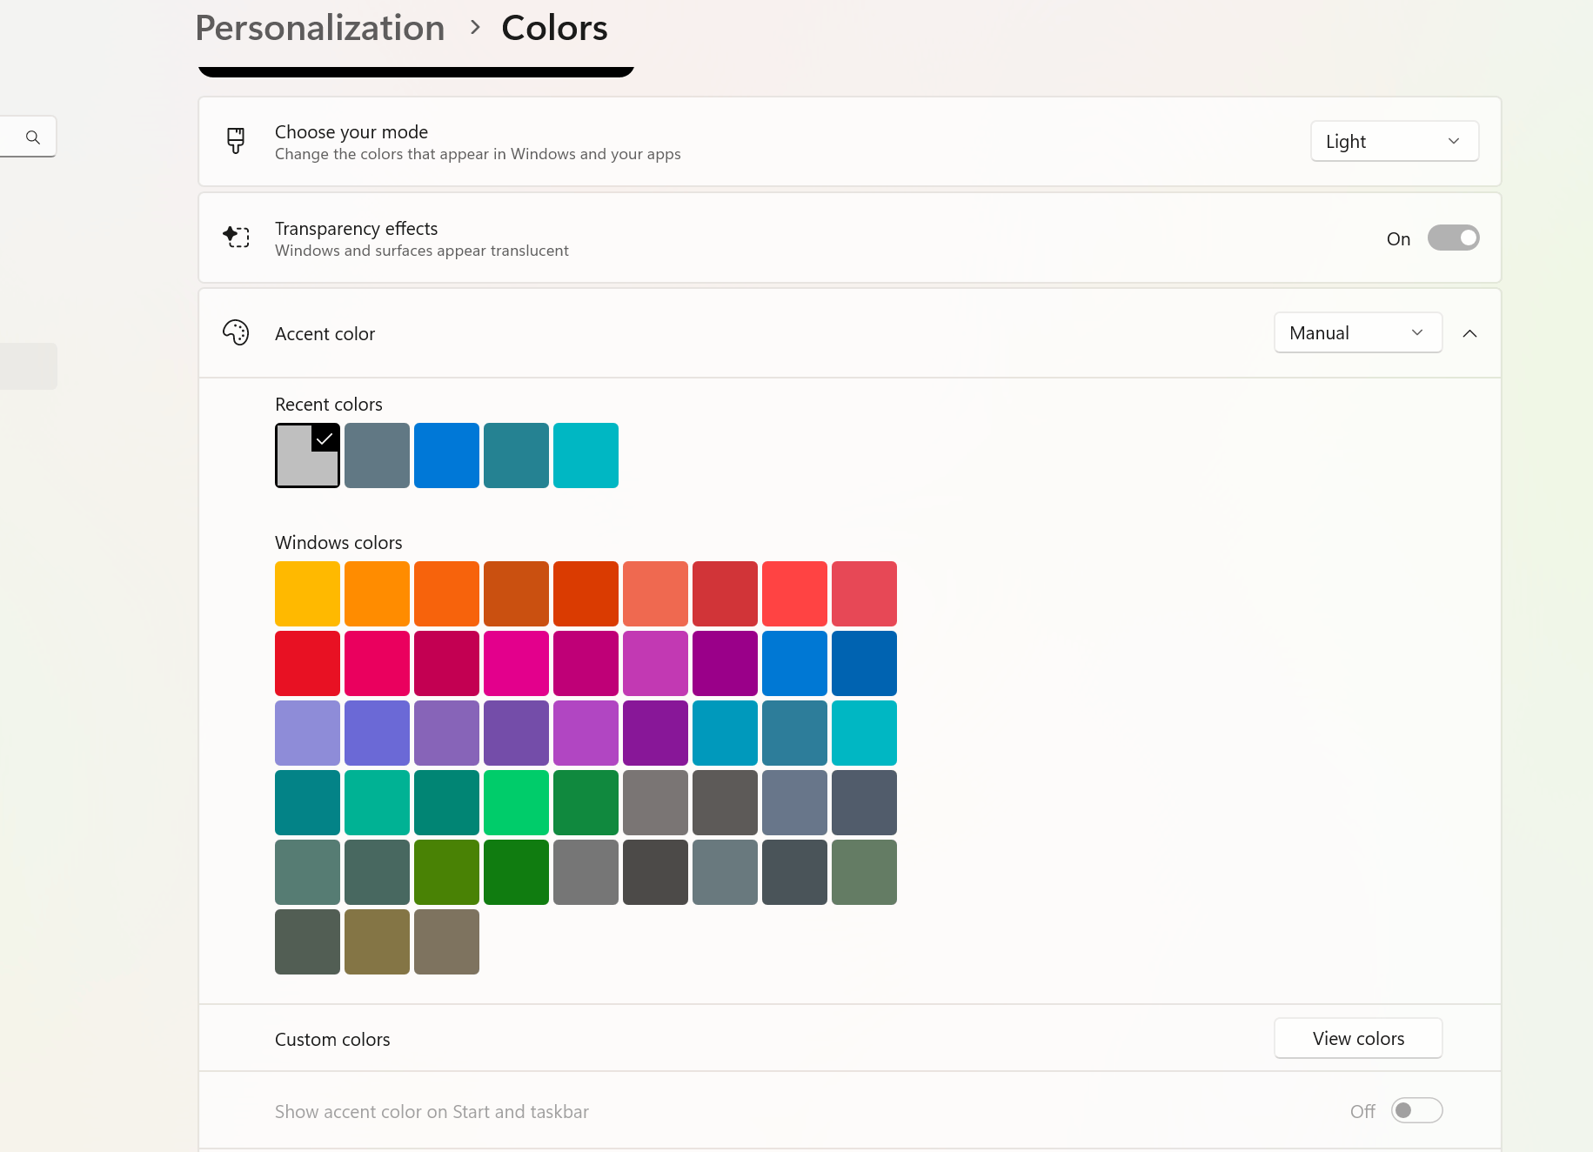Click the View colors button
Viewport: 1593px width, 1152px height.
click(x=1357, y=1039)
